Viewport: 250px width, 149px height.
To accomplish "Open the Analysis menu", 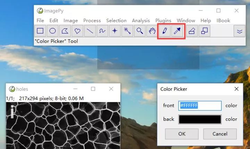I will tap(141, 20).
